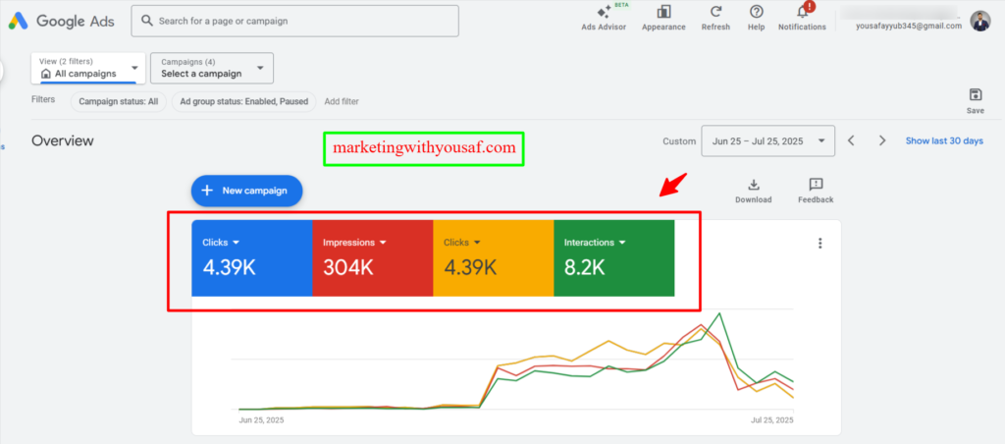
Task: Open the Help question mark icon
Action: 756,12
